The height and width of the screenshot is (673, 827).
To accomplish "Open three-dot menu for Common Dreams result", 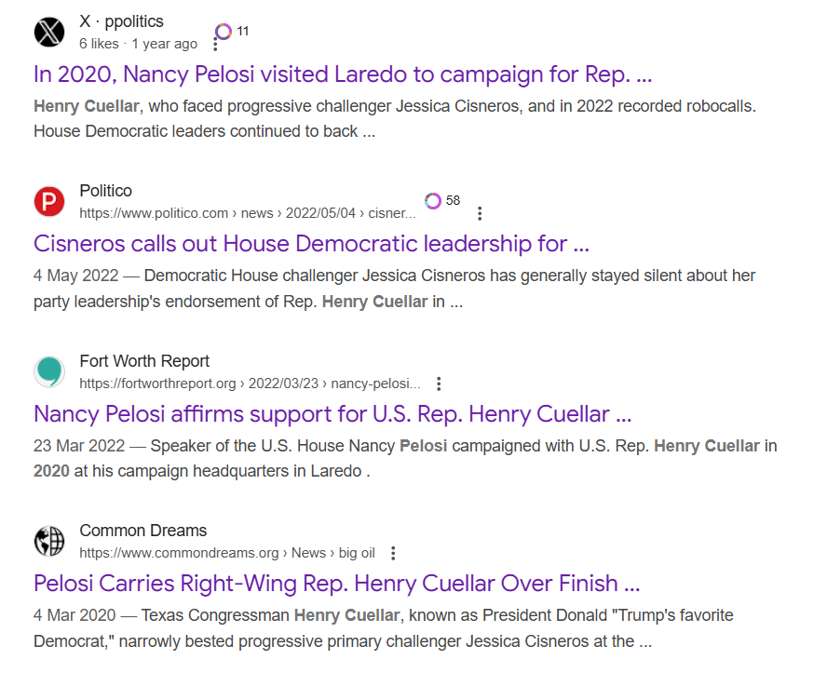I will coord(393,553).
